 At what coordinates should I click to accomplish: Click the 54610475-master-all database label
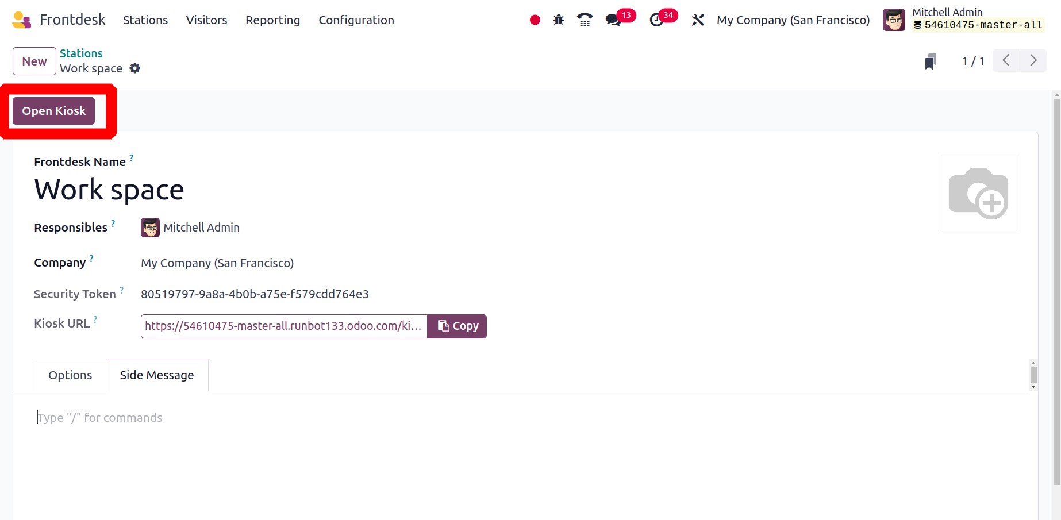[978, 25]
